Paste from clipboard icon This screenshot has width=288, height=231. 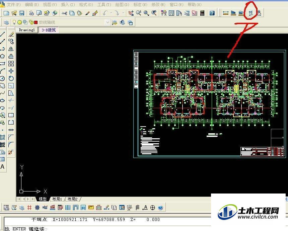click(x=79, y=13)
